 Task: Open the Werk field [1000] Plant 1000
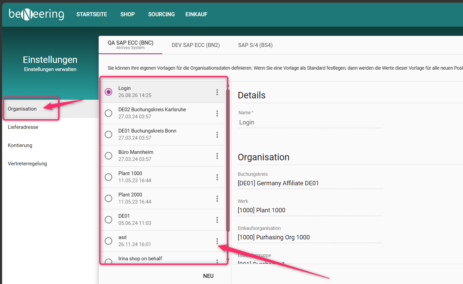310,210
